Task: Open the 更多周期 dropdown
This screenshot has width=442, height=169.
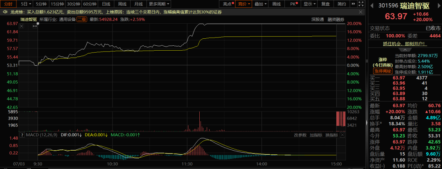Action: [x=159, y=4]
